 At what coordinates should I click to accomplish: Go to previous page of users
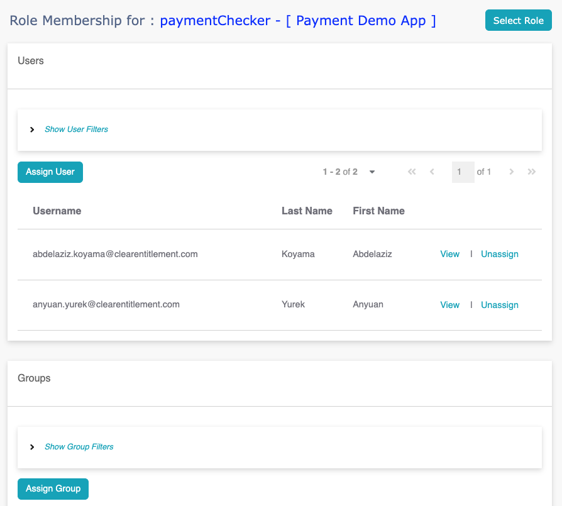coord(433,172)
